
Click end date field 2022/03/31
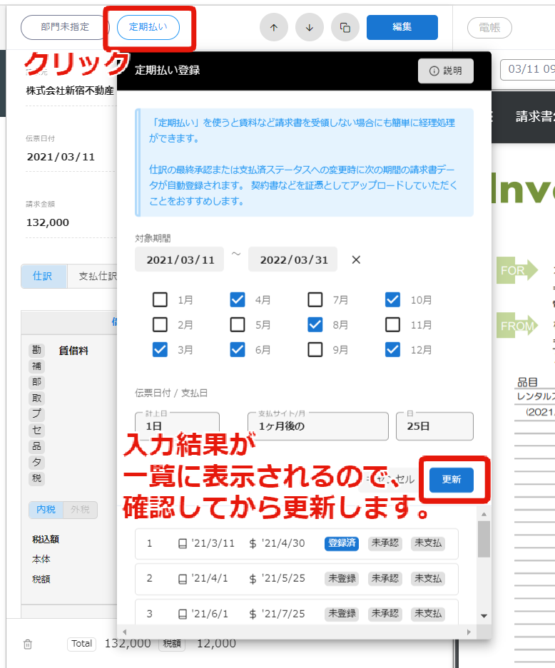(x=293, y=260)
